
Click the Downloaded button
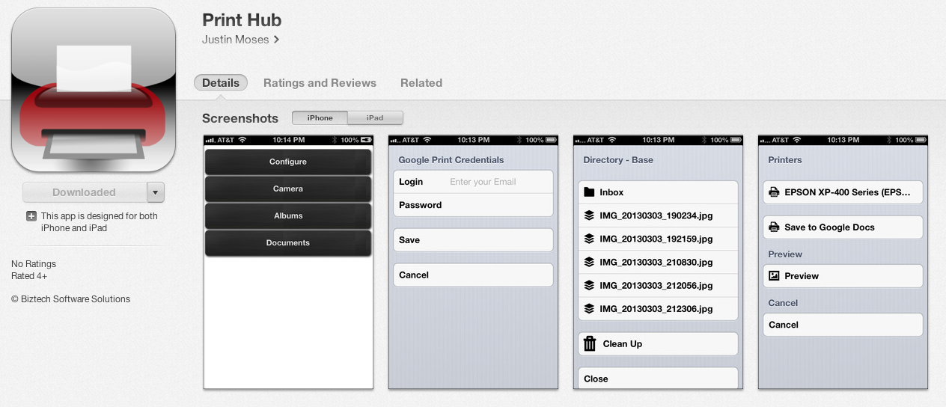tap(85, 192)
